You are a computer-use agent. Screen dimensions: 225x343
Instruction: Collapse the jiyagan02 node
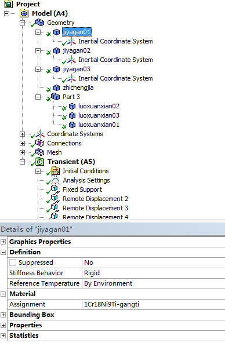click(x=38, y=51)
